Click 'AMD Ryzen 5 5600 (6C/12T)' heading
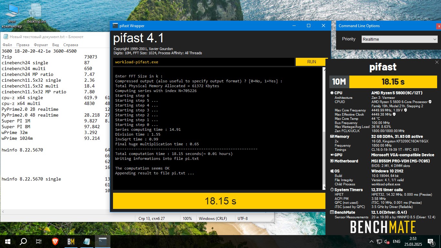Image resolution: width=441 pixels, height=248 pixels. 397,93
